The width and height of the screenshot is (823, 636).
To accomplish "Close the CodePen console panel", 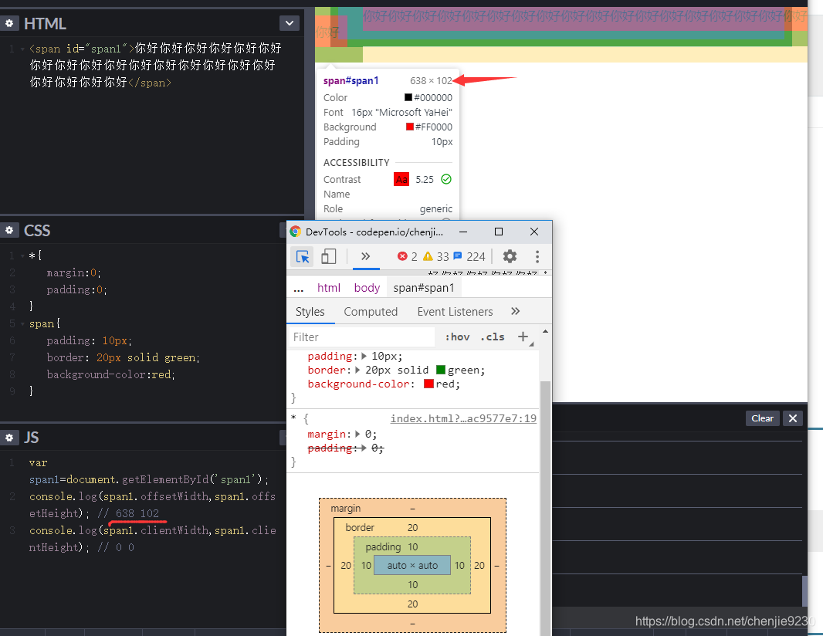I will pyautogui.click(x=793, y=418).
